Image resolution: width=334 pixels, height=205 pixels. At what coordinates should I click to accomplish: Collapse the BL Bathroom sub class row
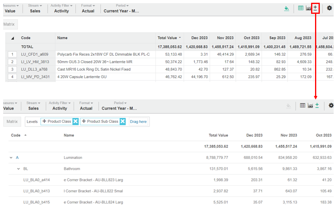pos(18,169)
